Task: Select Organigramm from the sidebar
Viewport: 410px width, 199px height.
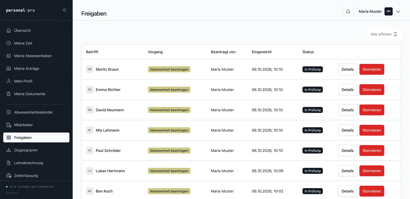Action: (x=36, y=150)
